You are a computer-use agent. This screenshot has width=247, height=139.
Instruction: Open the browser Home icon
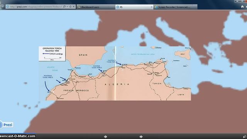(242, 7)
